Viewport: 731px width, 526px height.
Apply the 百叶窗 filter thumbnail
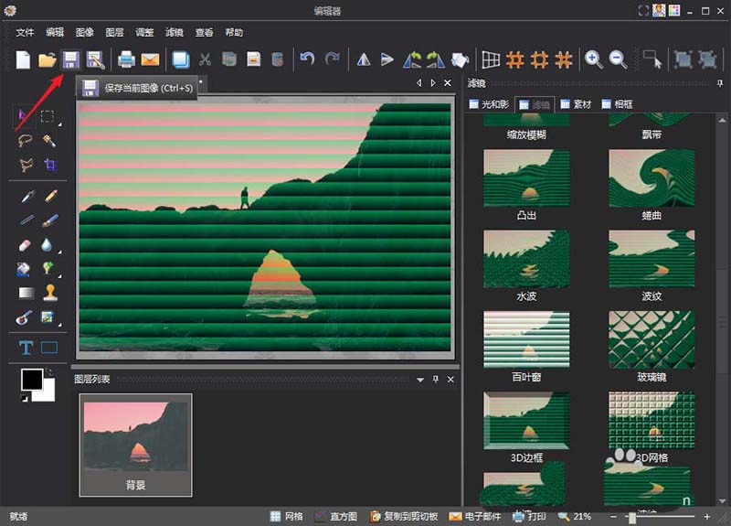526,339
